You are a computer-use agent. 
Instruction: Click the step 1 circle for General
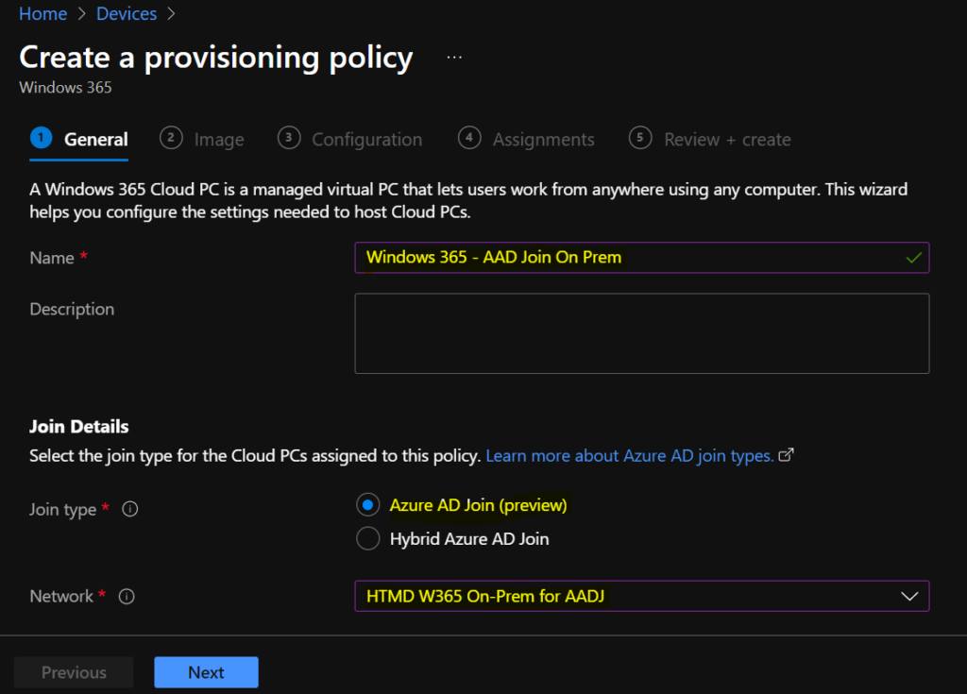(42, 138)
